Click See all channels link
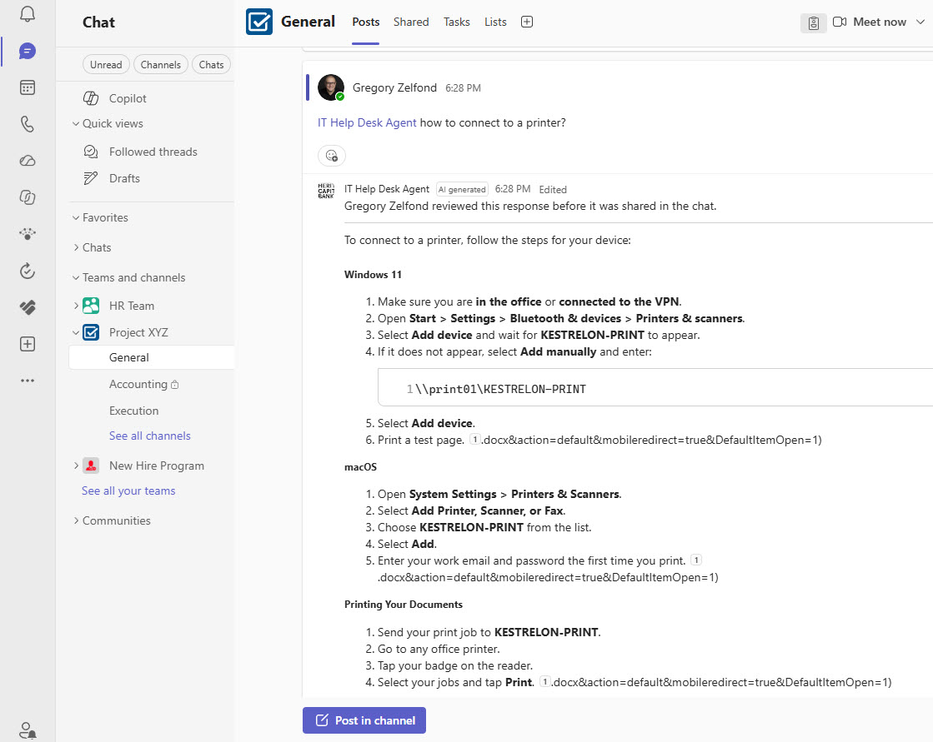933x742 pixels. pos(150,436)
